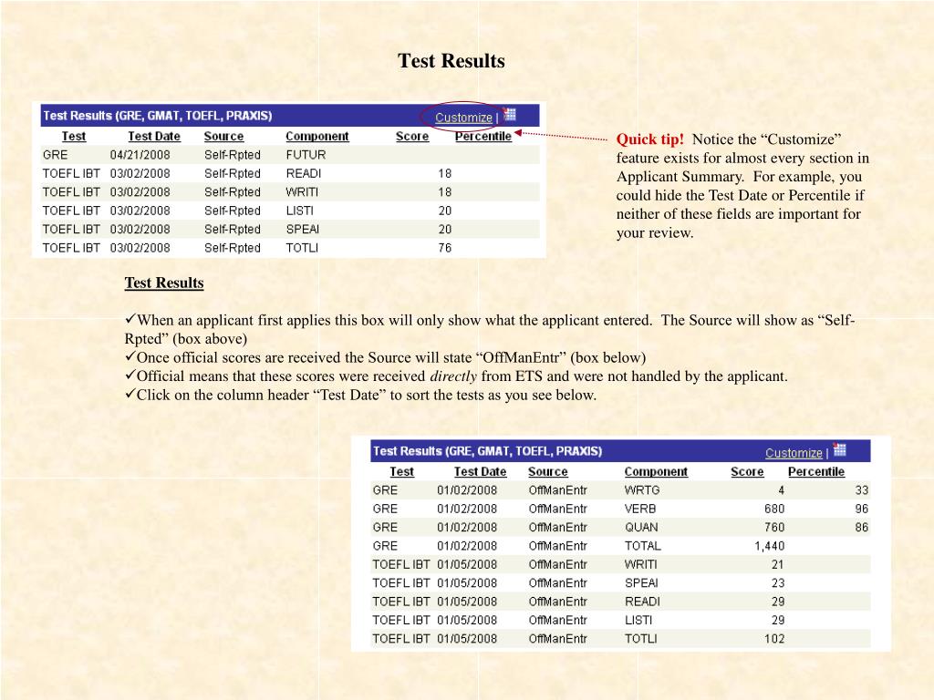Click the score 1,440
The image size is (934, 700).
point(770,546)
